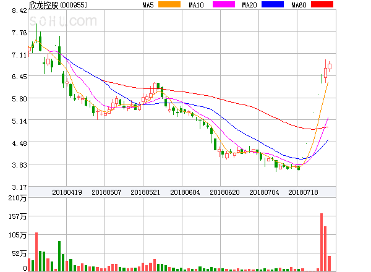Viewport: 371px width, 272px height.
Task: Click the blue MA20 legend swatch
Action: (273, 4)
